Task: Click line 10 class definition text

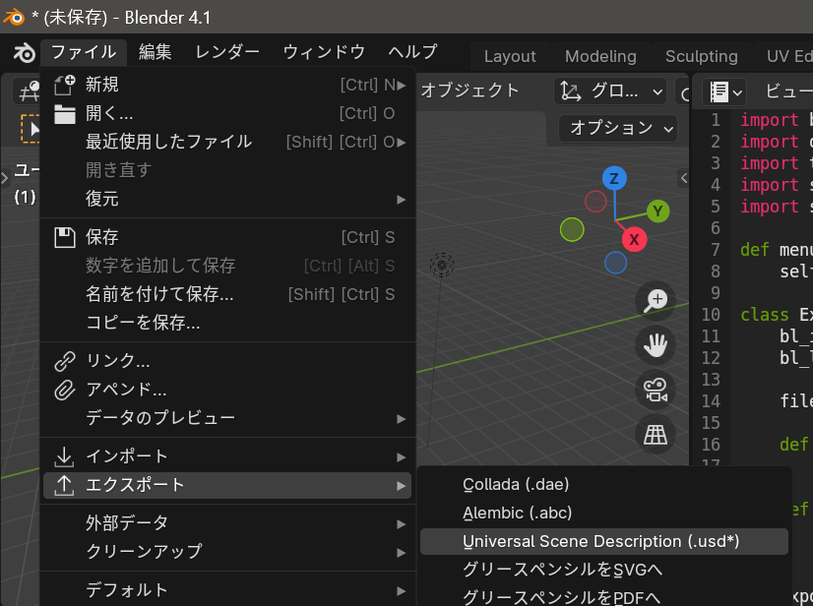Action: click(776, 315)
